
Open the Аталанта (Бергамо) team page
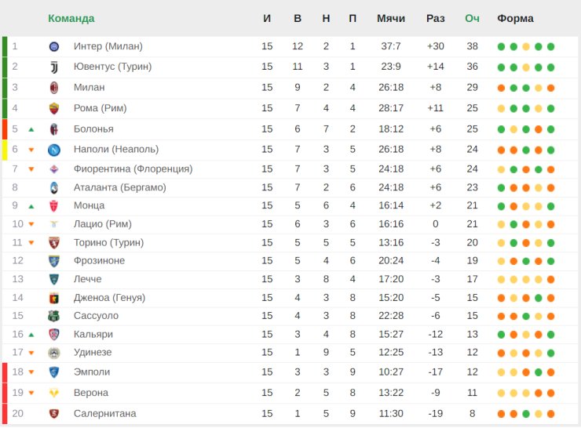click(x=119, y=187)
